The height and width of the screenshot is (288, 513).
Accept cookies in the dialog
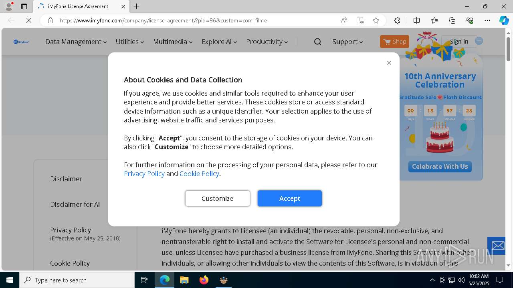290,198
